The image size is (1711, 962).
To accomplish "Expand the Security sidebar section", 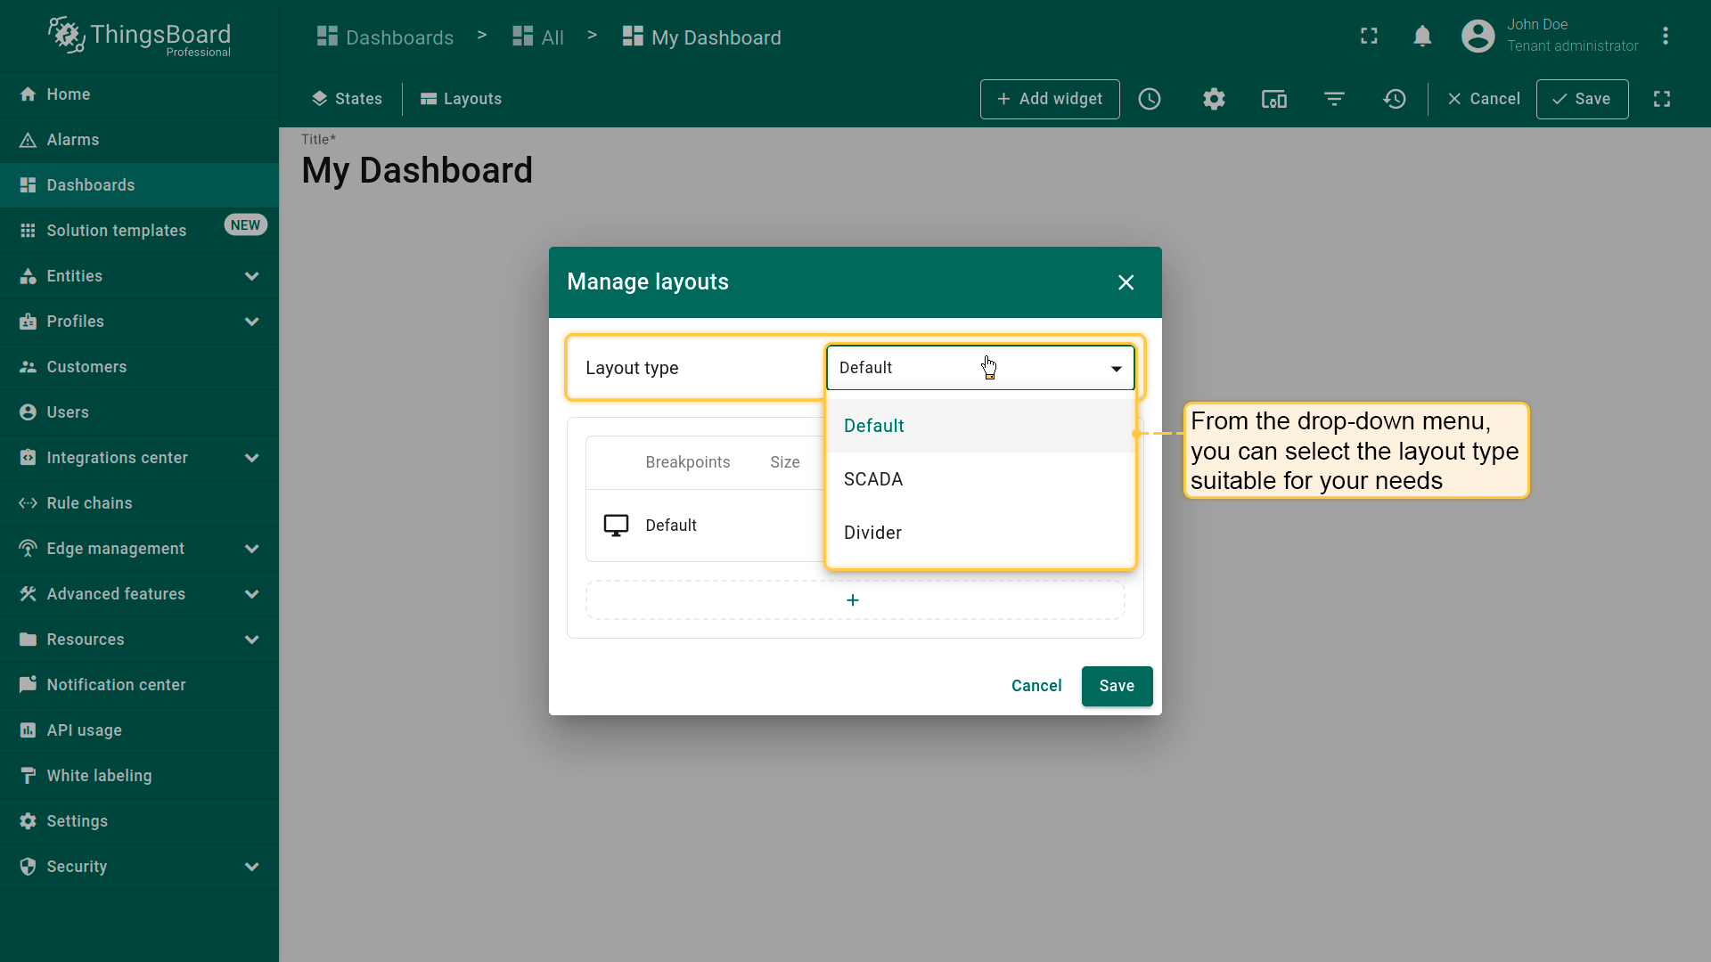I will 251,867.
